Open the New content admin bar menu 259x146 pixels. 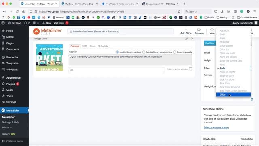coord(47,23)
